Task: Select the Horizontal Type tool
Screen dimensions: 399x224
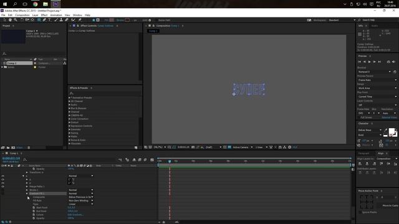Action: click(49, 20)
